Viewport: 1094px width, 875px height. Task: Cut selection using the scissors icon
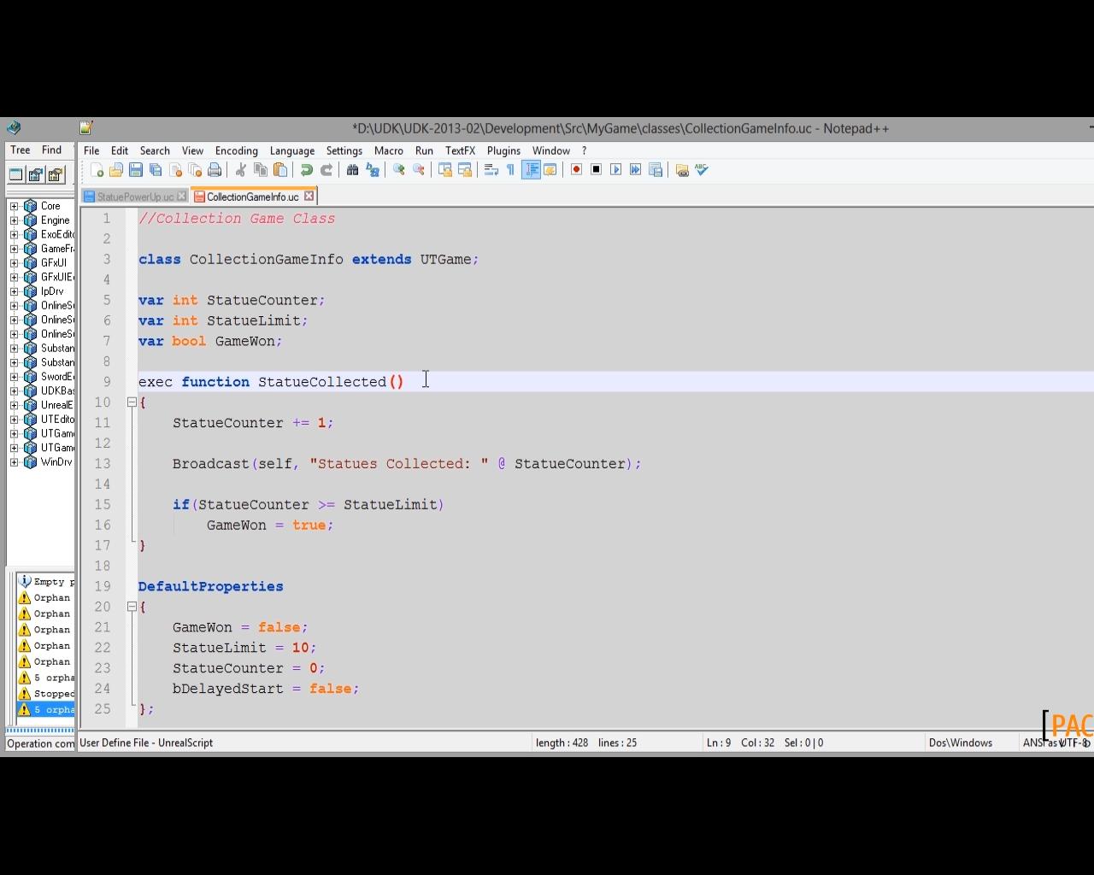click(241, 170)
